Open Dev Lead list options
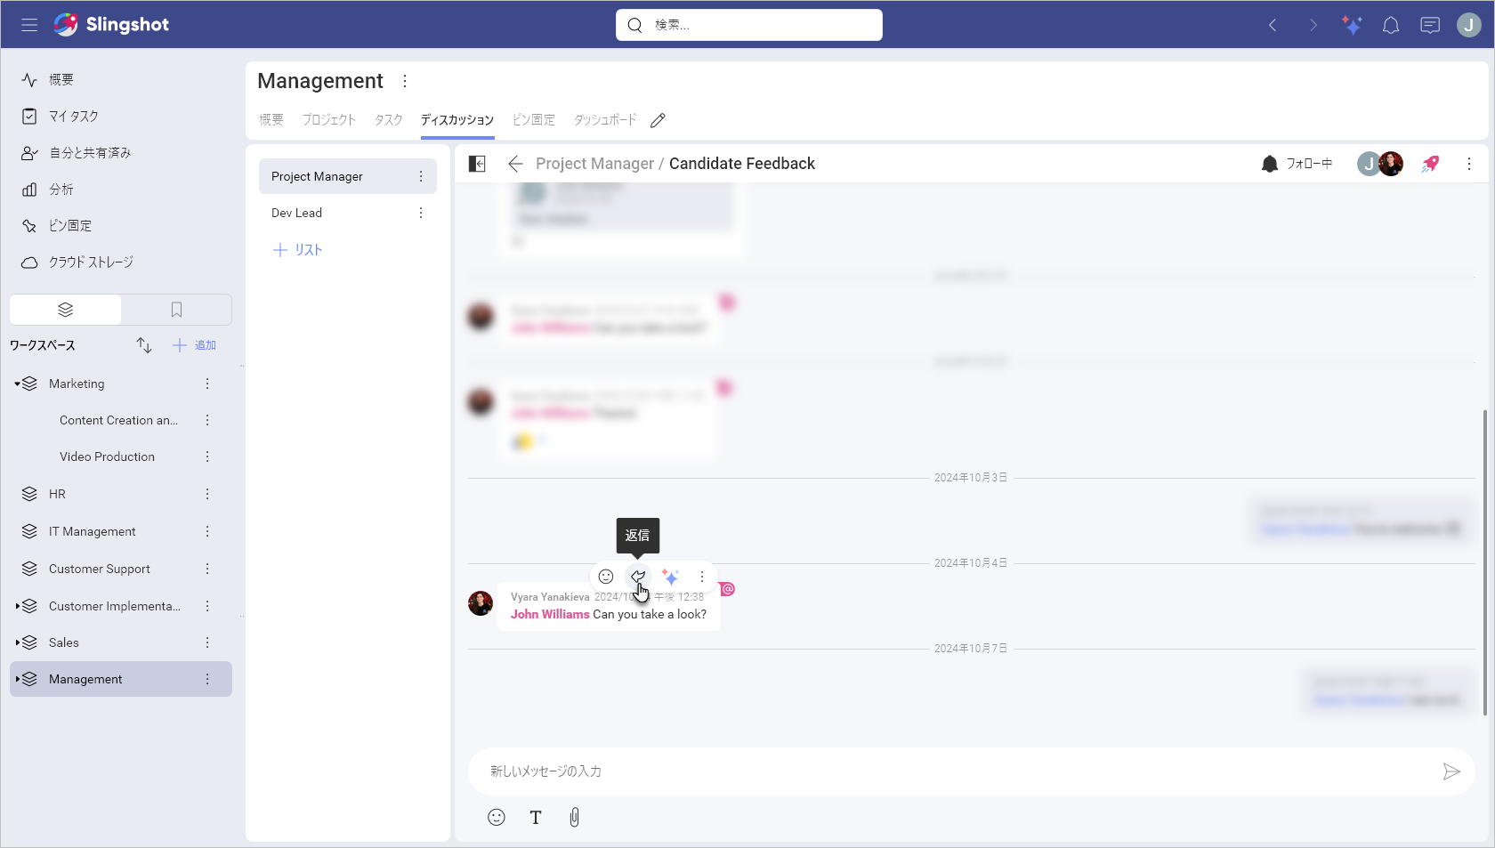This screenshot has width=1495, height=848. pos(421,213)
